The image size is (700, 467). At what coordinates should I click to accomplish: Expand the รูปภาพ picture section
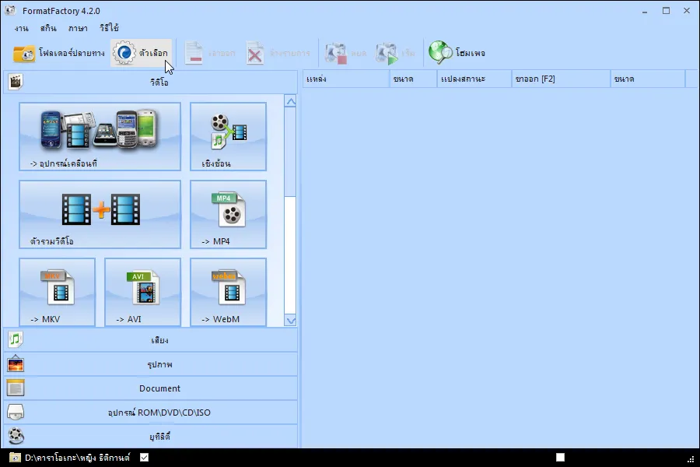point(150,364)
